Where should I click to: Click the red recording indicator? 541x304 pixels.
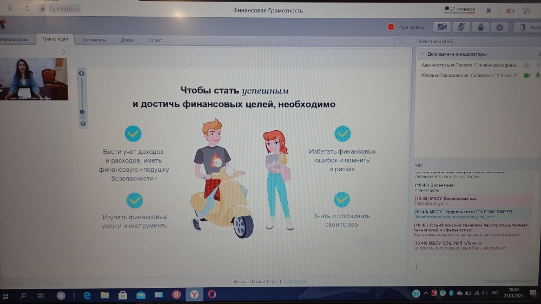pyautogui.click(x=391, y=27)
